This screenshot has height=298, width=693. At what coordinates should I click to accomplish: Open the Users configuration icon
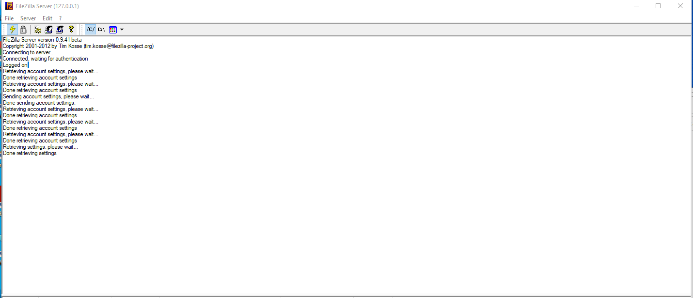pos(48,30)
